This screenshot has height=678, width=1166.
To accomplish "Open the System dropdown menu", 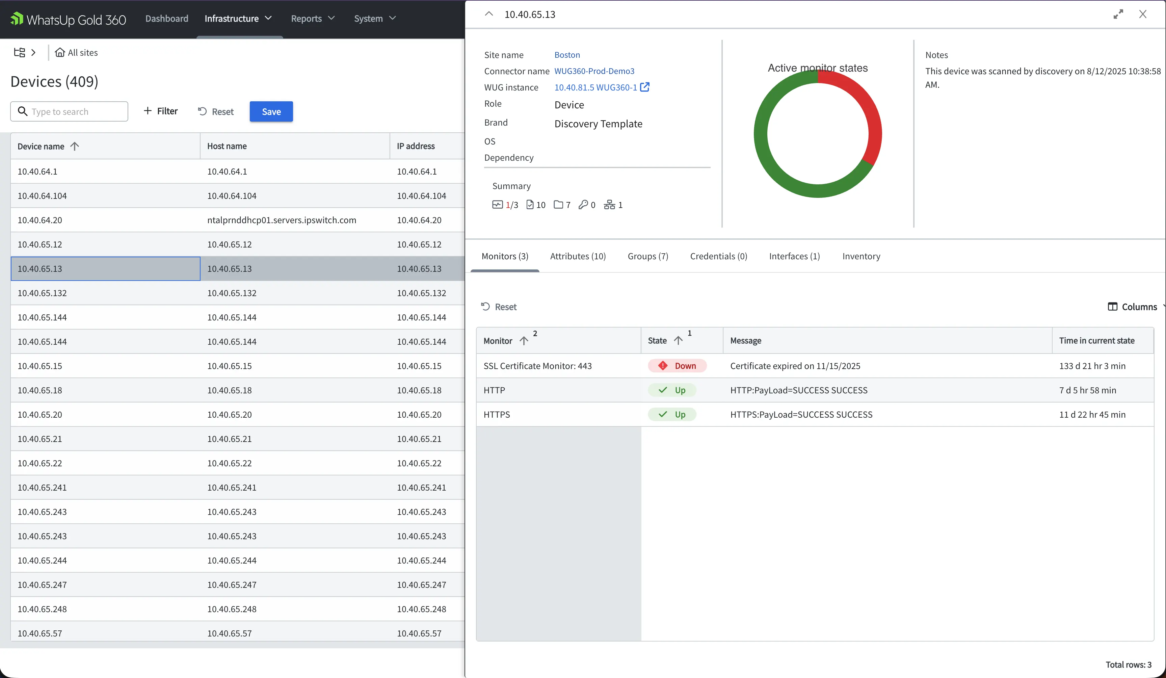I will coord(375,19).
